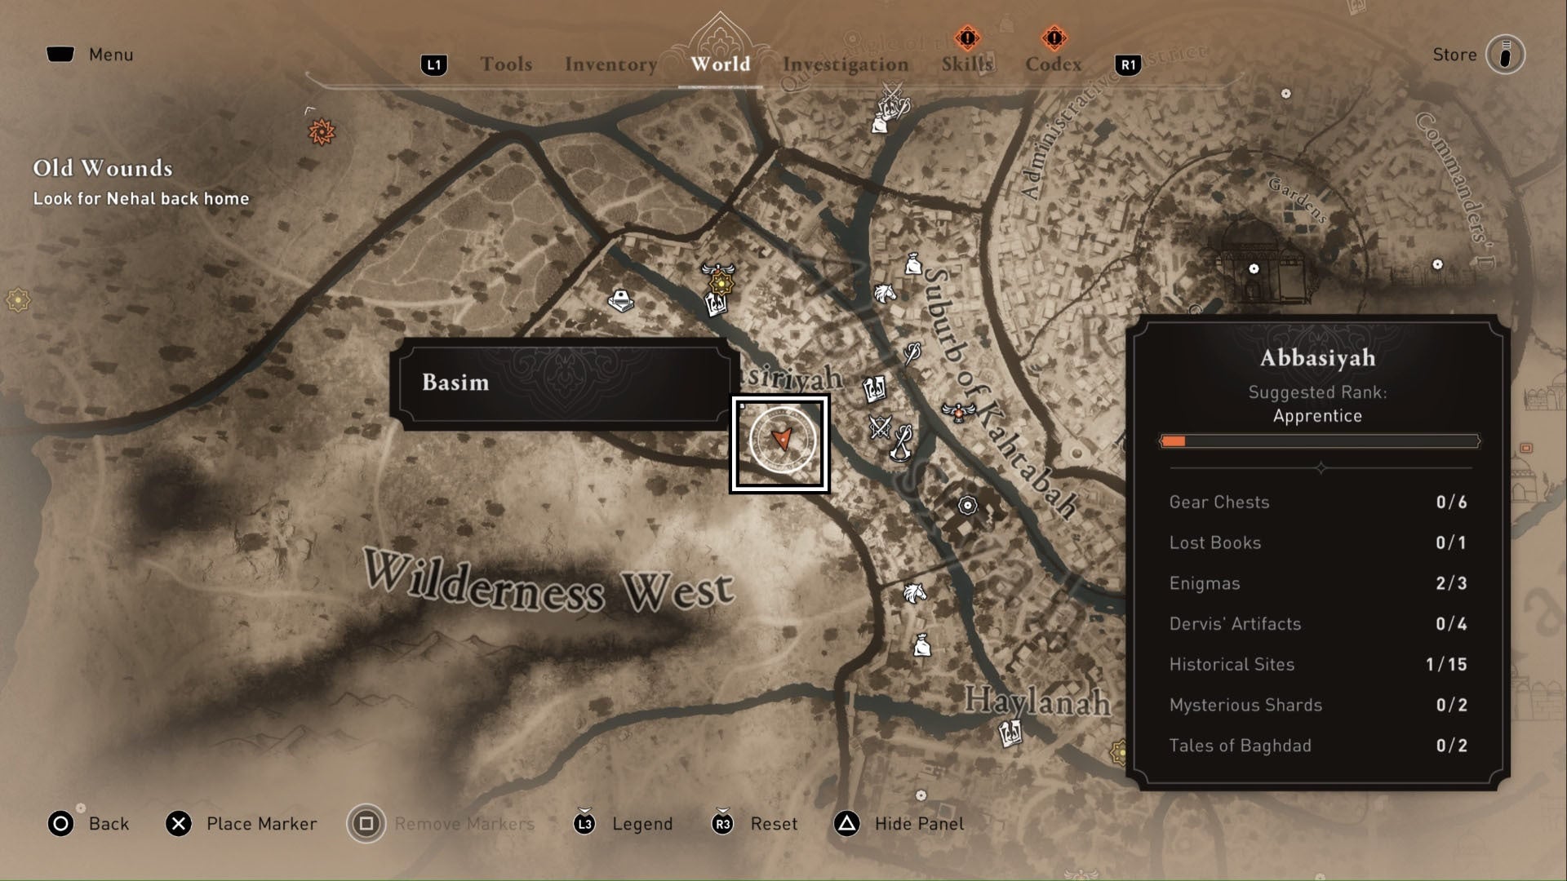This screenshot has width=1567, height=881.
Task: Toggle the Abbasiyah region panel closed
Action: 917,823
